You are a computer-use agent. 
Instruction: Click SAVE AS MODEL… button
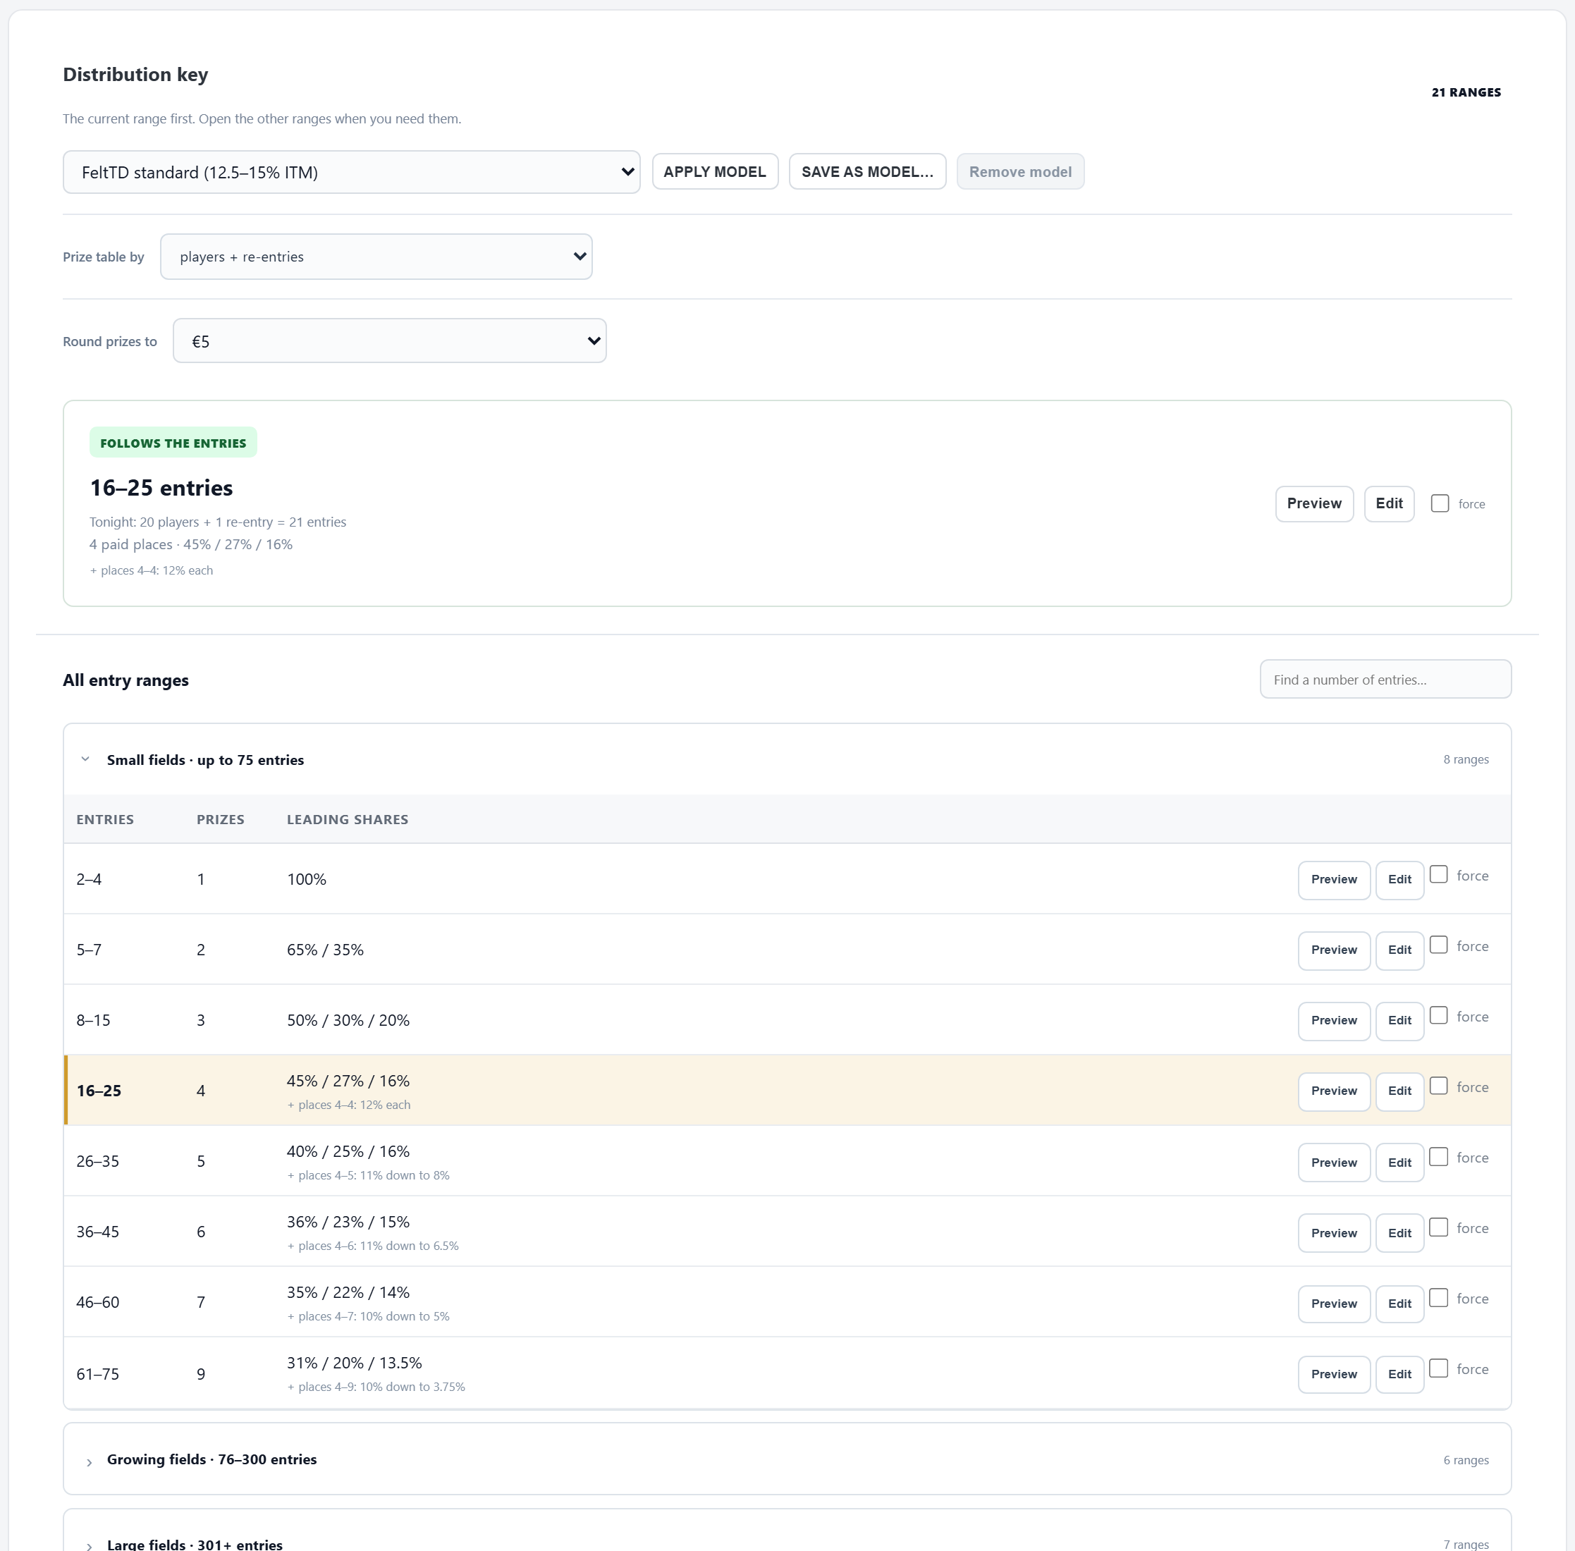click(867, 172)
